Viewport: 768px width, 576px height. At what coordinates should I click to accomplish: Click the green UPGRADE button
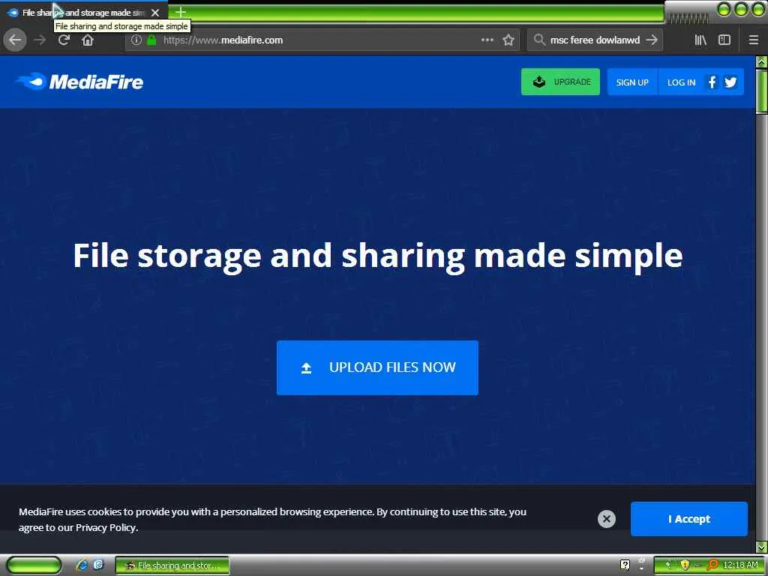(x=560, y=82)
